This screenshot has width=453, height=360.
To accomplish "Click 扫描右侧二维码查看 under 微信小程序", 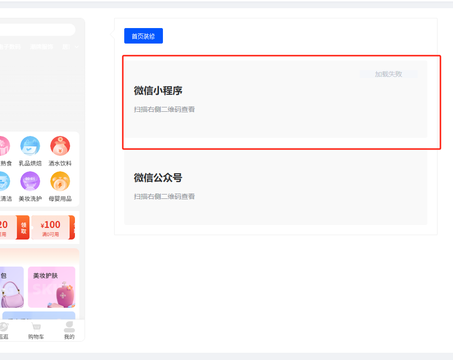I will point(164,109).
